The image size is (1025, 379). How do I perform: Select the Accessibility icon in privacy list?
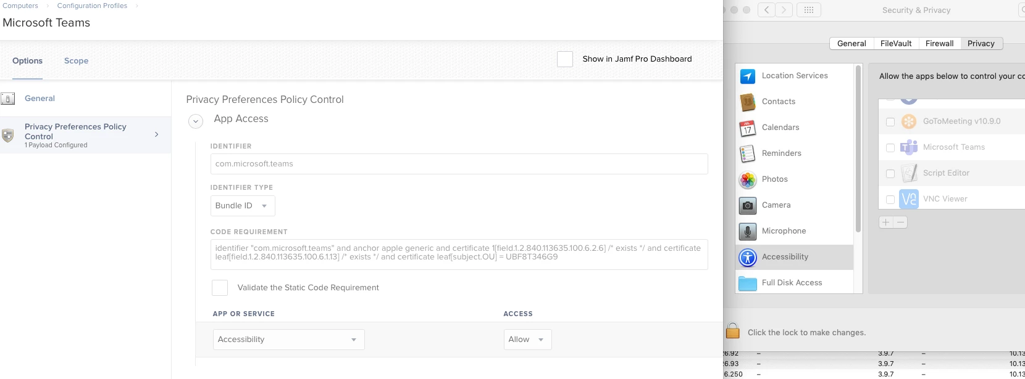748,257
